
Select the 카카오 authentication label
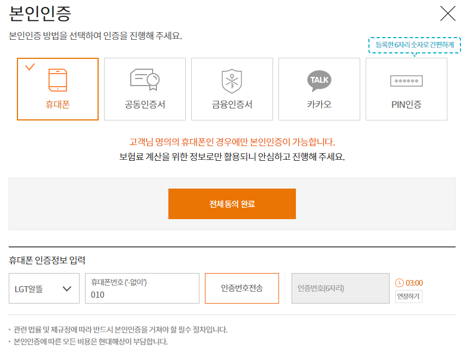tap(319, 105)
